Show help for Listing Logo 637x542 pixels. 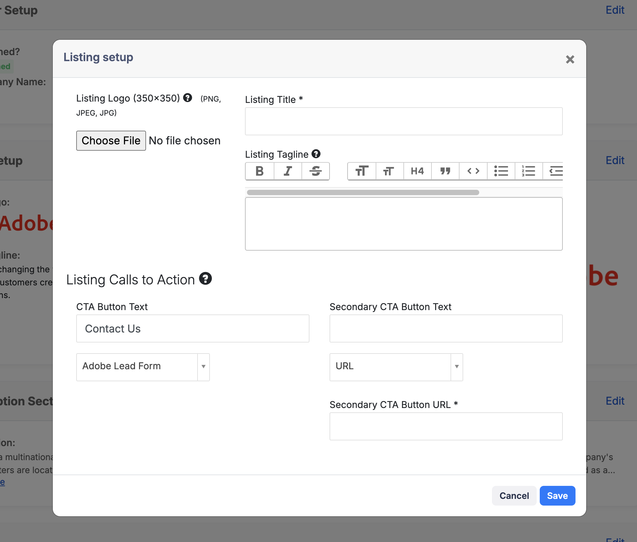coord(187,98)
